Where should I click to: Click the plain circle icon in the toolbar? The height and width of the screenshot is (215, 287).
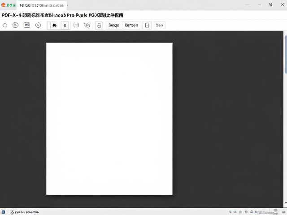5,25
